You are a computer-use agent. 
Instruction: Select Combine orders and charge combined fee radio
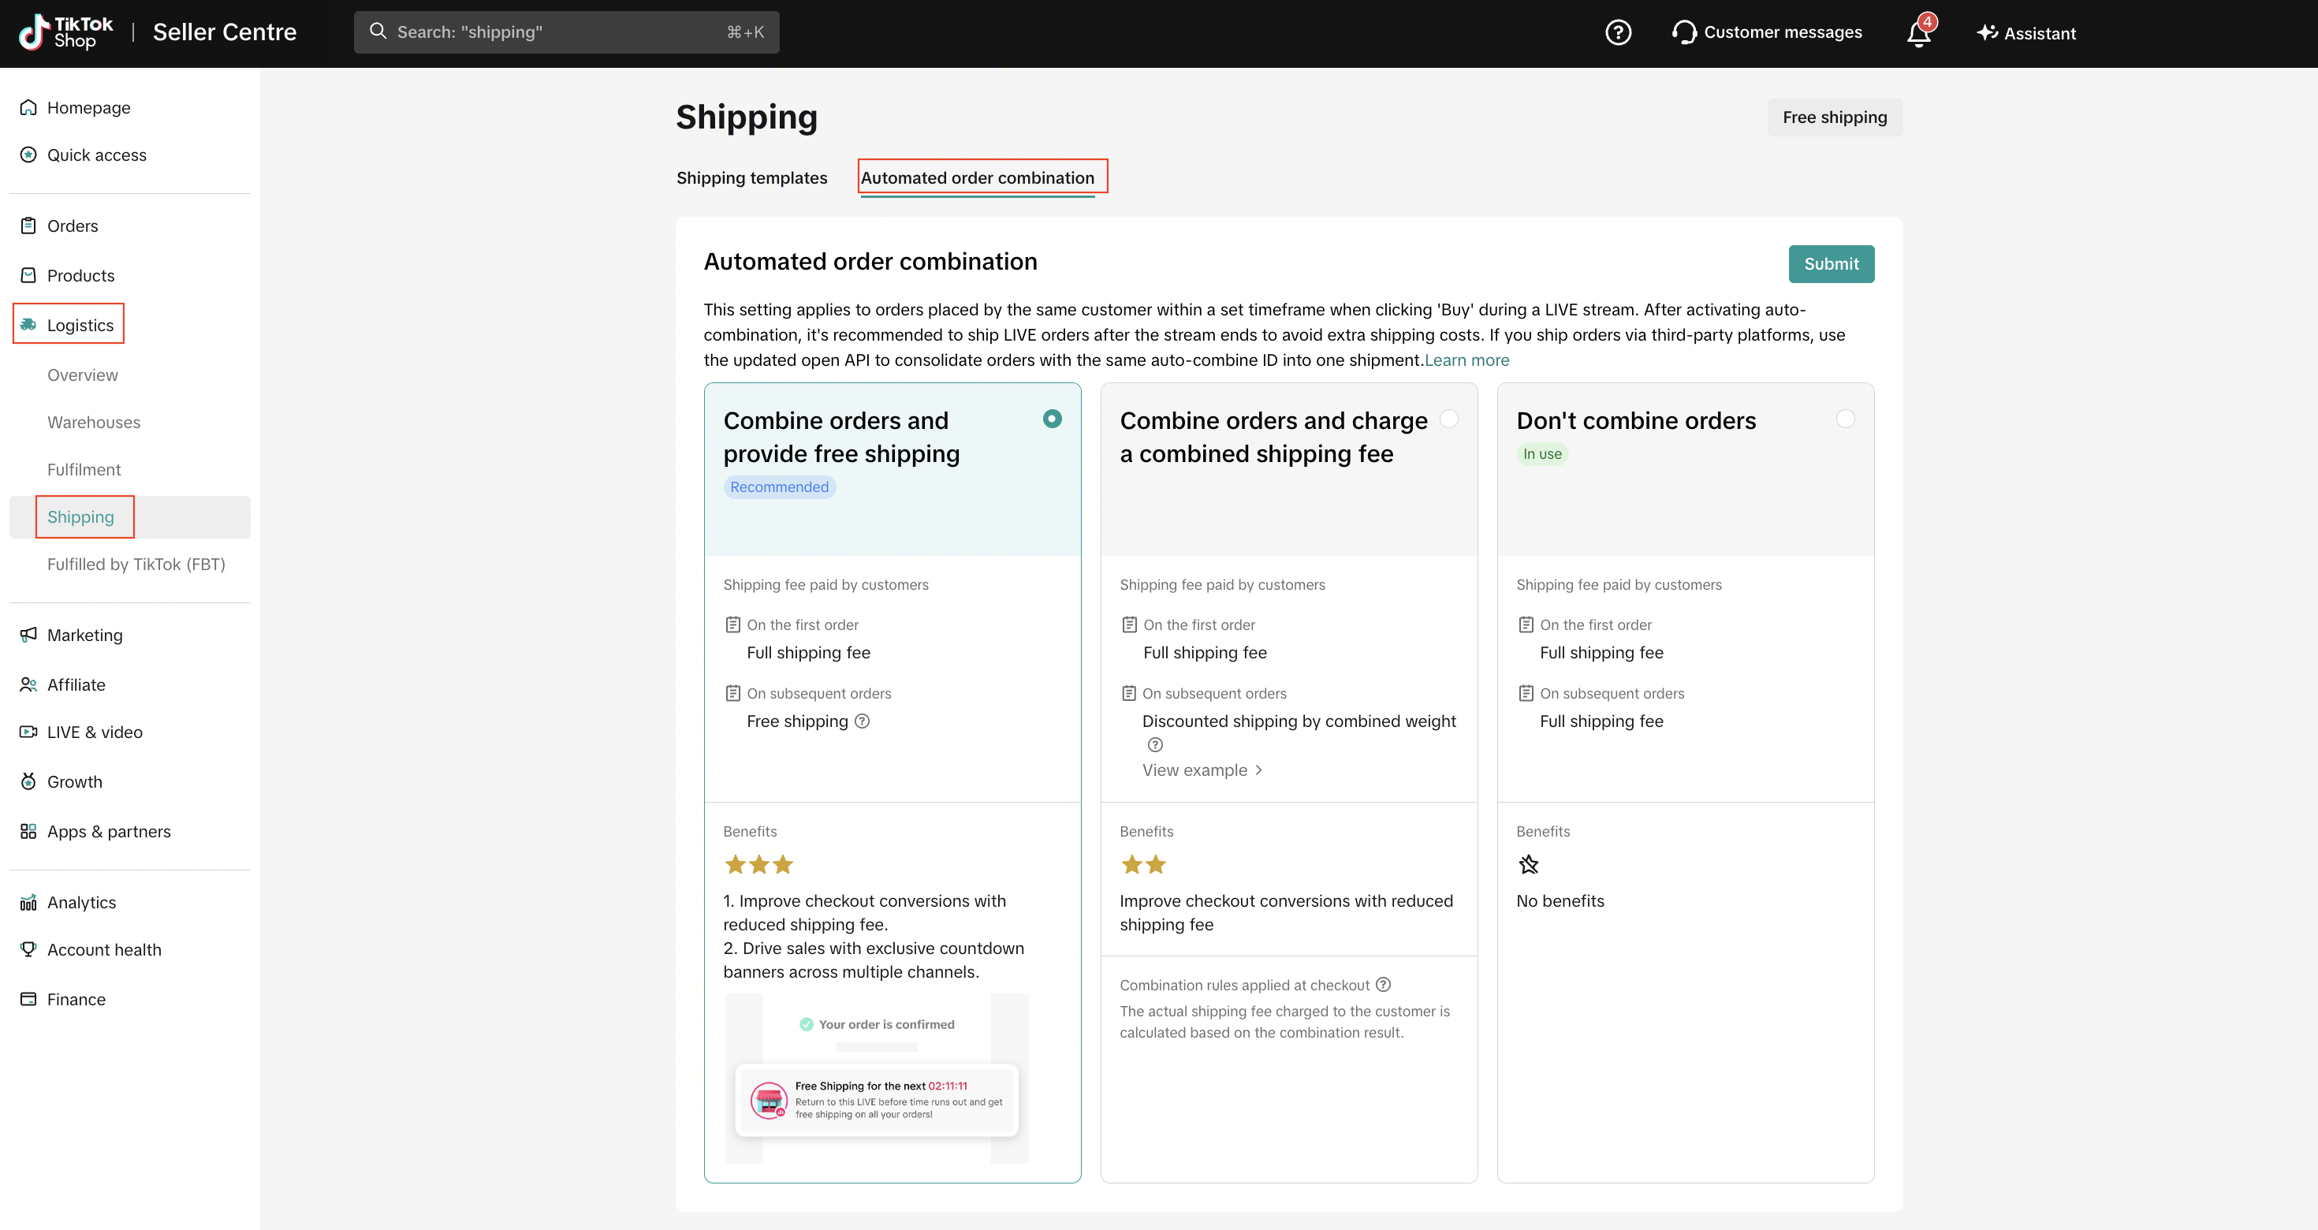point(1449,419)
